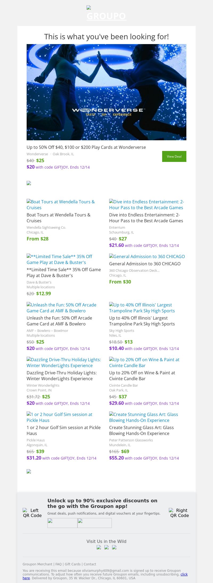Image resolution: width=213 pixels, height=583 pixels.
Task: Open the blue Glass Blowing Hands-On Experience link
Action: (144, 417)
